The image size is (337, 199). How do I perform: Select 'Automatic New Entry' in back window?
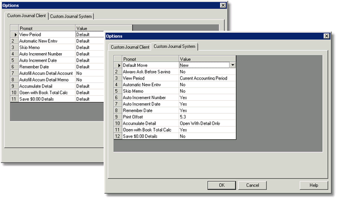[47, 41]
